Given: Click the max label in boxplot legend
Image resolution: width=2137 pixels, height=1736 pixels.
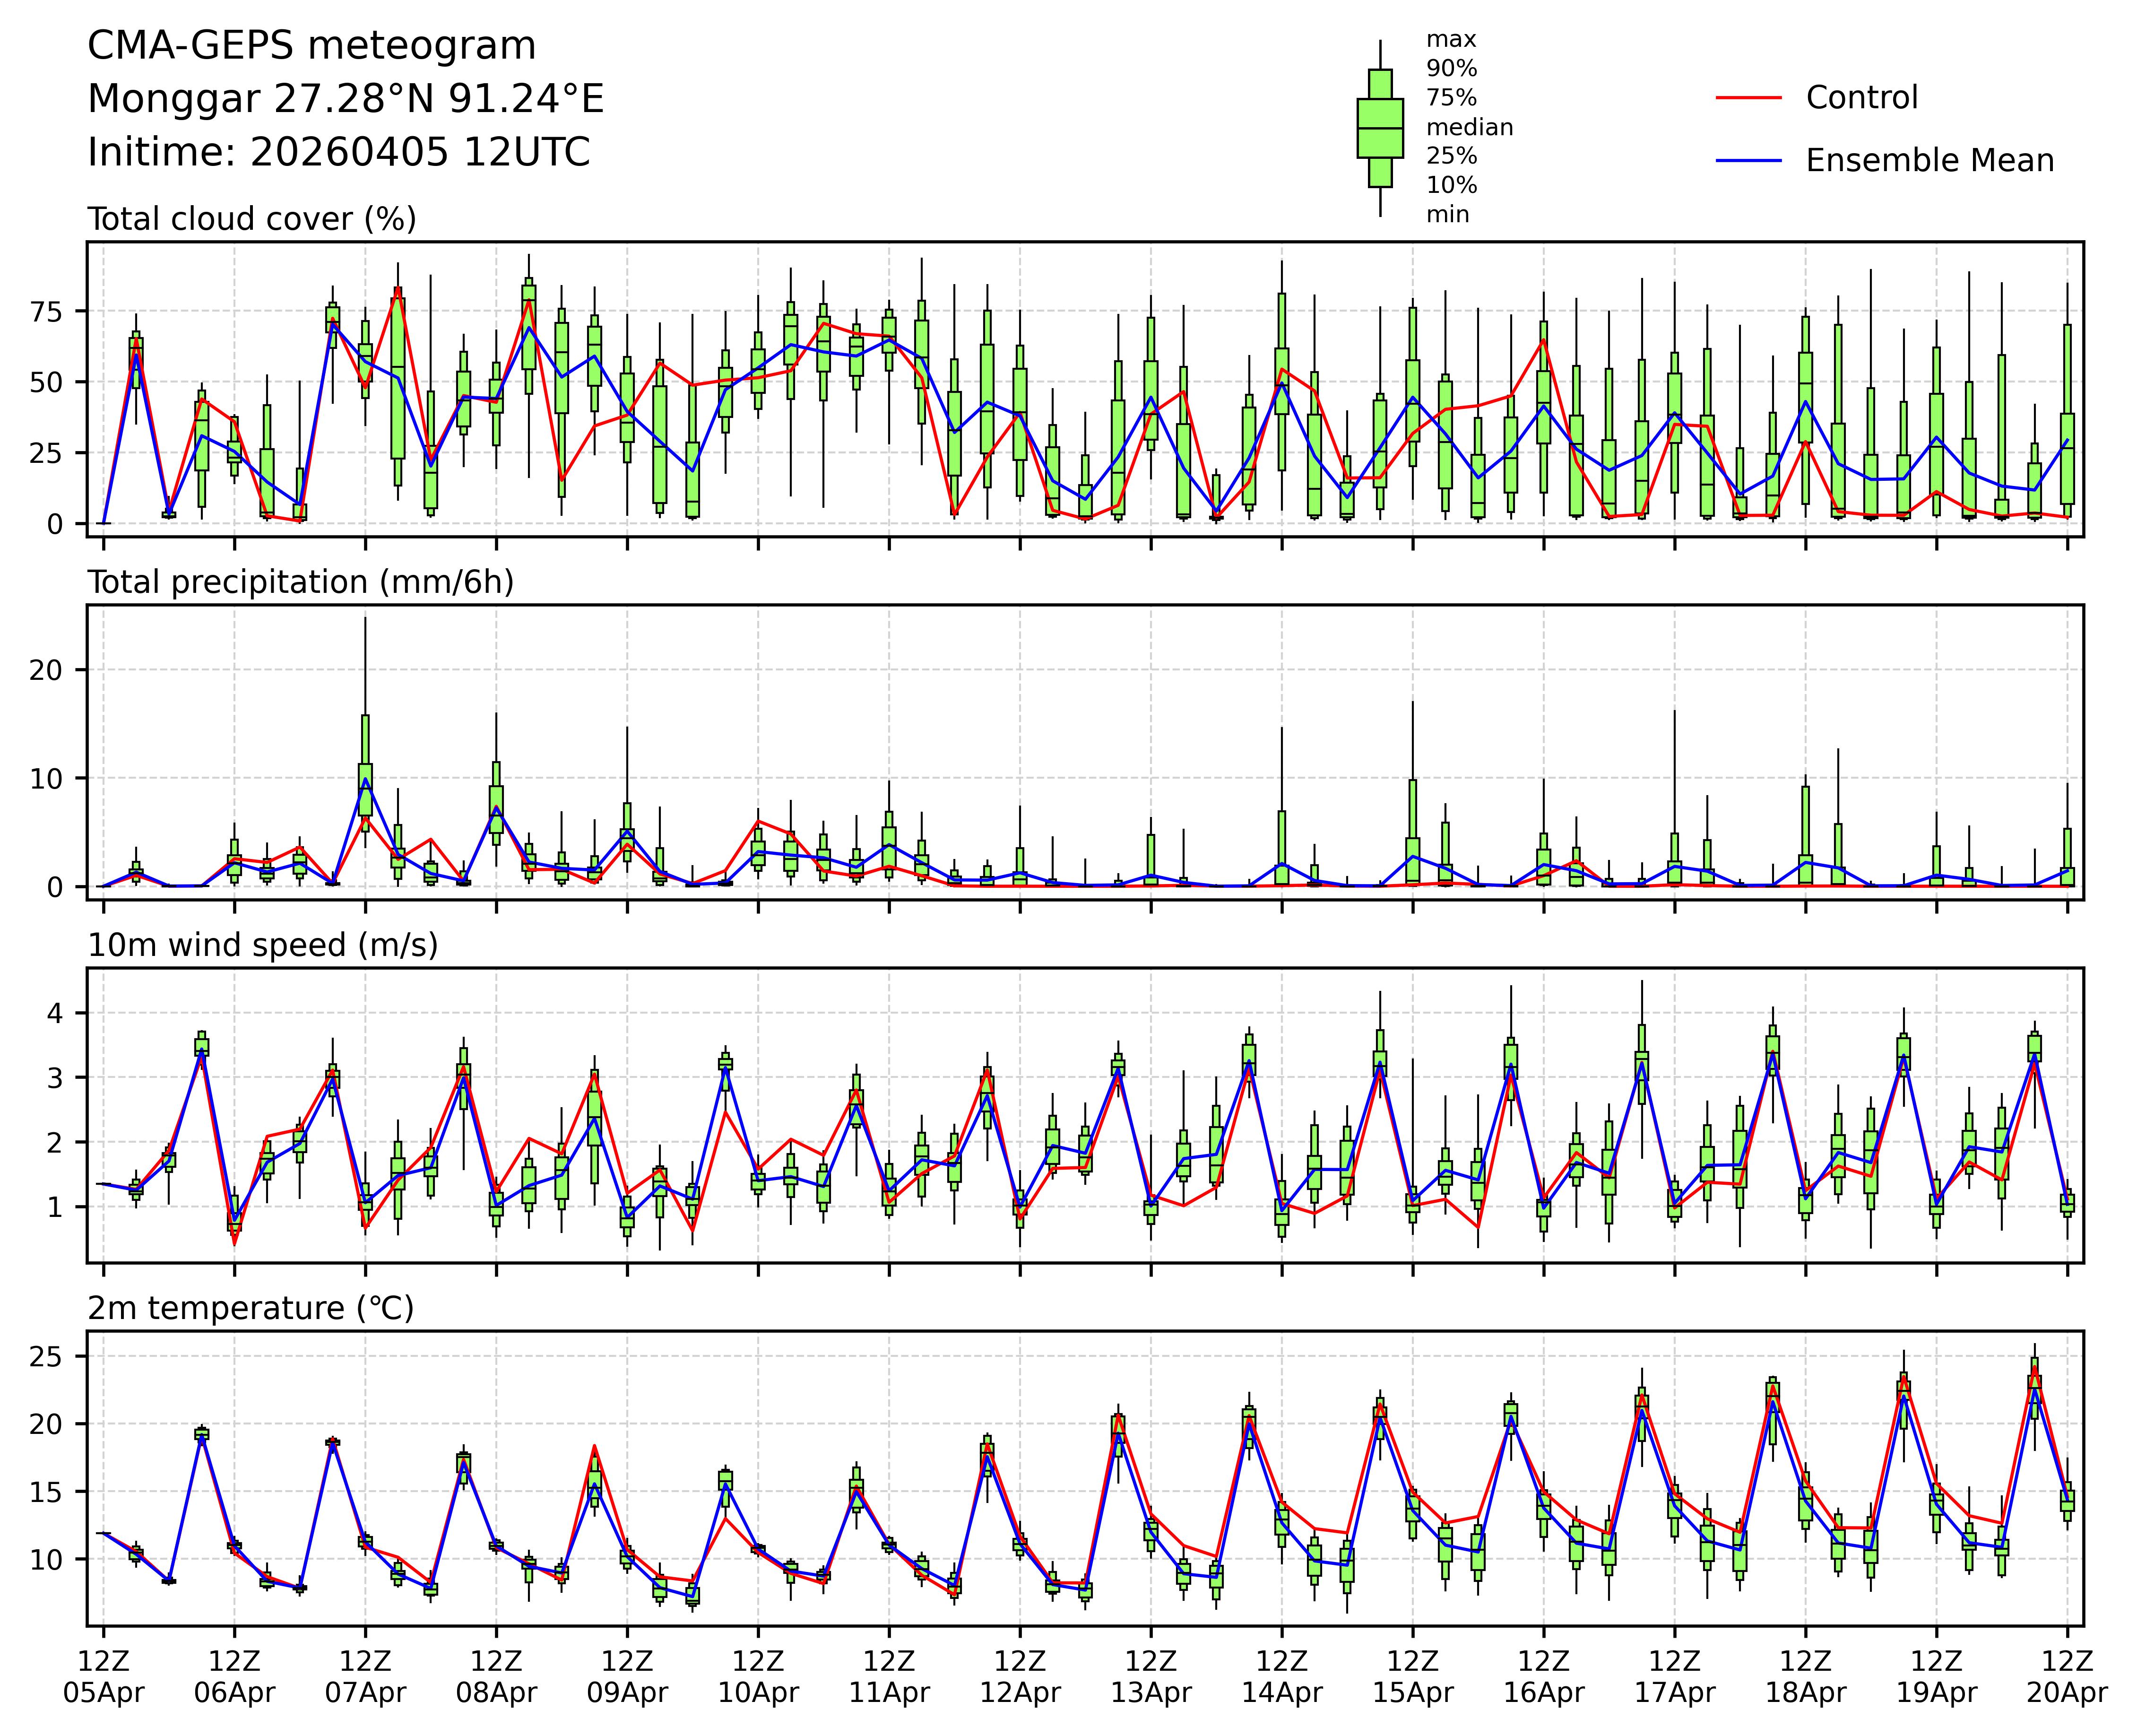Looking at the screenshot, I should (x=1450, y=40).
